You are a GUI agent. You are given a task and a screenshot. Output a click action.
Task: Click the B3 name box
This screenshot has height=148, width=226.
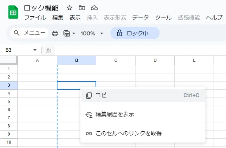tap(21, 50)
